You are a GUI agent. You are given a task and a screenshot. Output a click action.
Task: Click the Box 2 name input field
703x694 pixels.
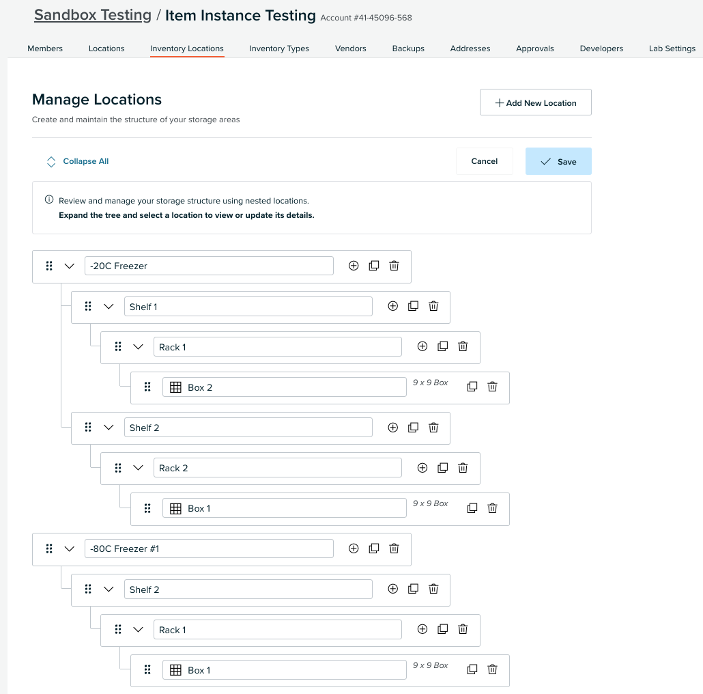click(x=284, y=387)
